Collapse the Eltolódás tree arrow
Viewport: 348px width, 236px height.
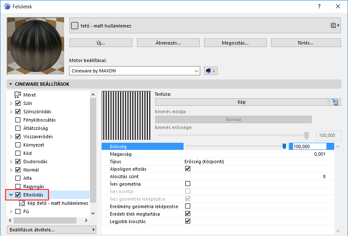(x=11, y=195)
